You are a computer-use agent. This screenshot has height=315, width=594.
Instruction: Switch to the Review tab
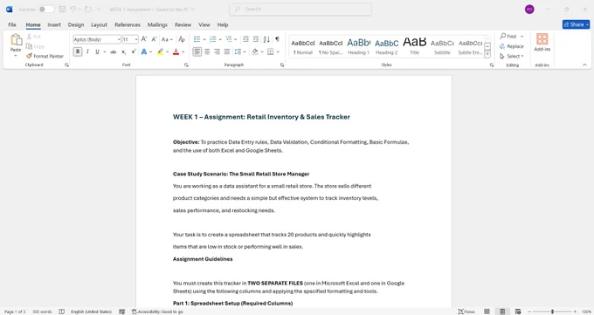[x=183, y=24]
